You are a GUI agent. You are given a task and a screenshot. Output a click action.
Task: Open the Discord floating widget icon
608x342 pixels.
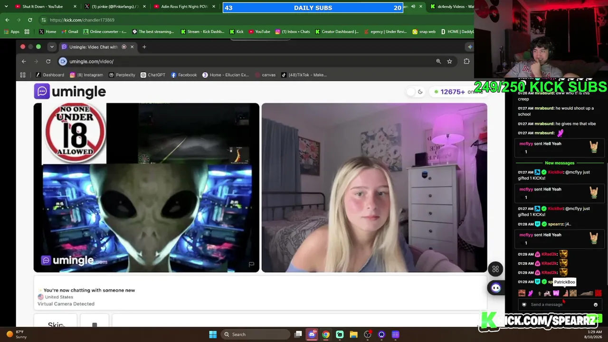pyautogui.click(x=495, y=288)
